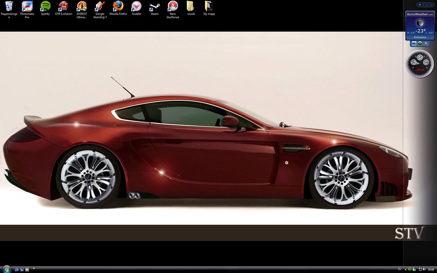The image size is (437, 273).
Task: Launch Google SketchUp 7
Action: [100, 7]
